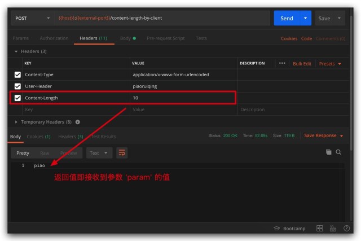Image resolution: width=361 pixels, height=241 pixels.
Task: Uncheck the Content-Type header
Action: click(x=17, y=75)
